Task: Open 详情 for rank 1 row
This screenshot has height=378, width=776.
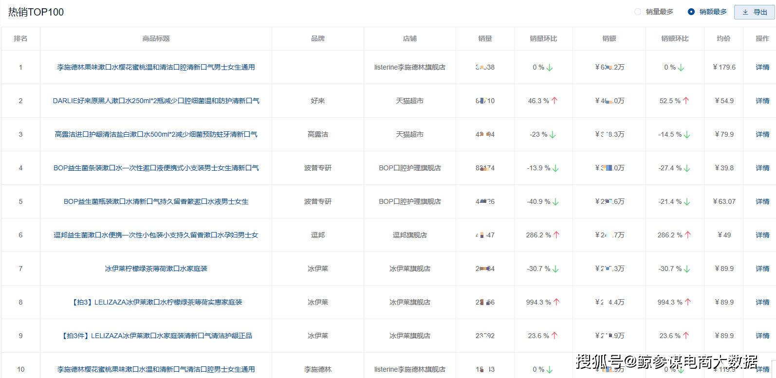Action: pos(762,67)
